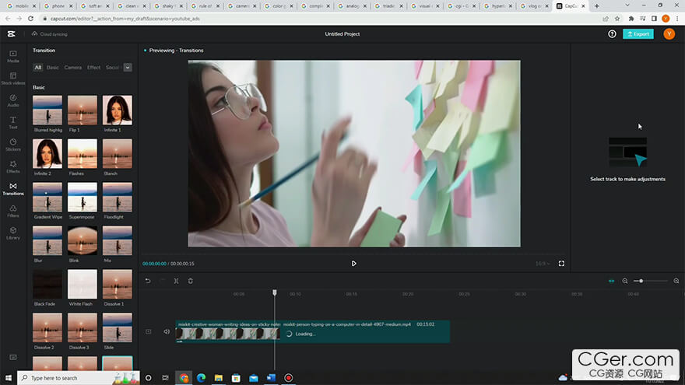The width and height of the screenshot is (685, 385).
Task: Choose the Blanch transition
Action: pos(118,154)
